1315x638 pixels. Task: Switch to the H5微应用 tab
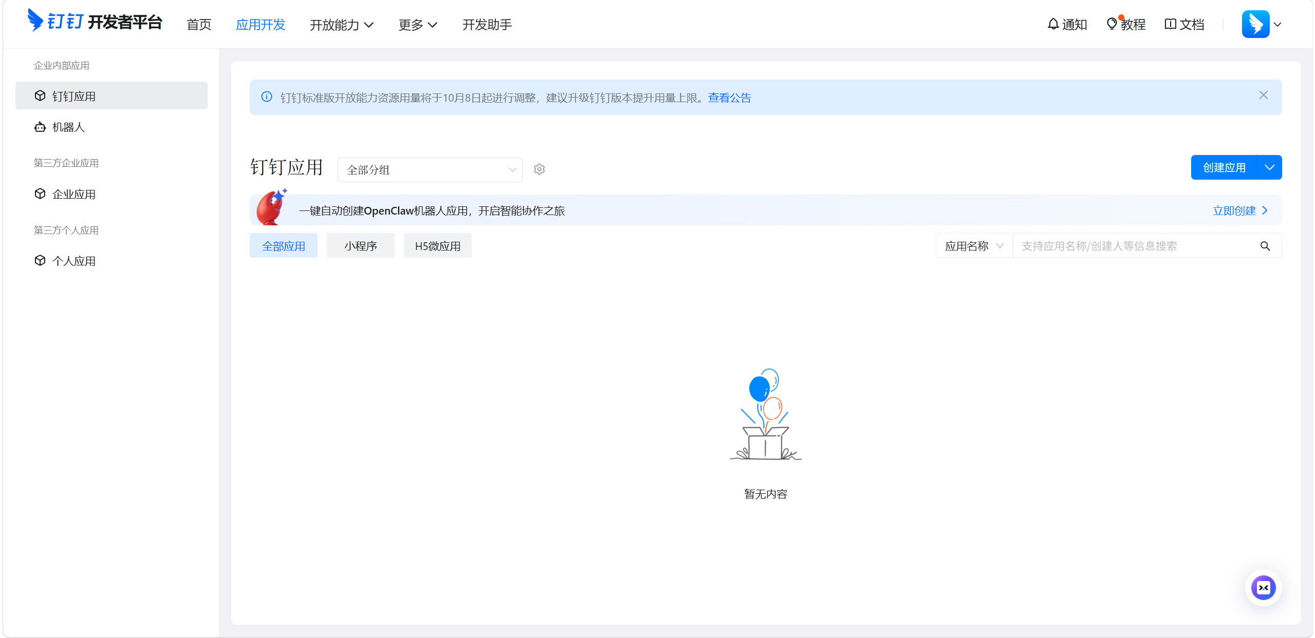coord(437,246)
